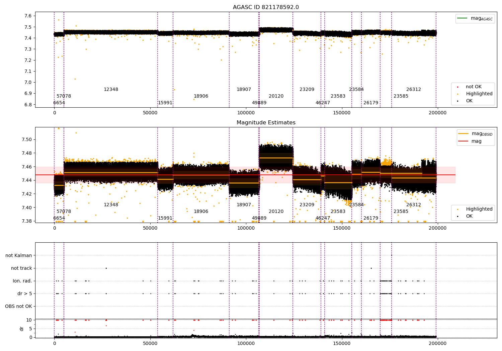Click the title 'AGASC ID 821178592.0'
Image resolution: width=502 pixels, height=351 pixels.
coord(266,7)
